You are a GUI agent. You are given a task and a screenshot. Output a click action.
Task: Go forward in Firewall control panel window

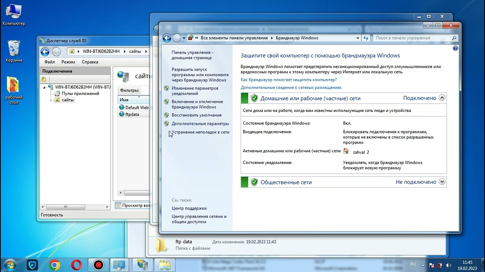pyautogui.click(x=177, y=38)
